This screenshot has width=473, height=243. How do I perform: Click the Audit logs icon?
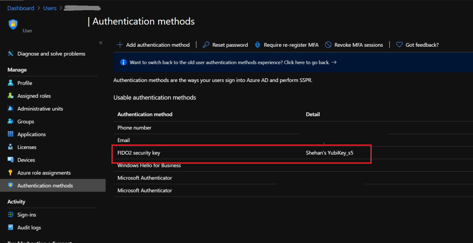11,228
